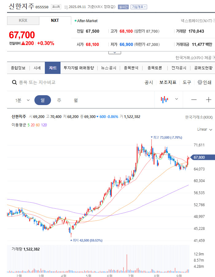215x277 pixels.
Task: Click the printer icon next to 인쇄
Action: tap(200, 82)
